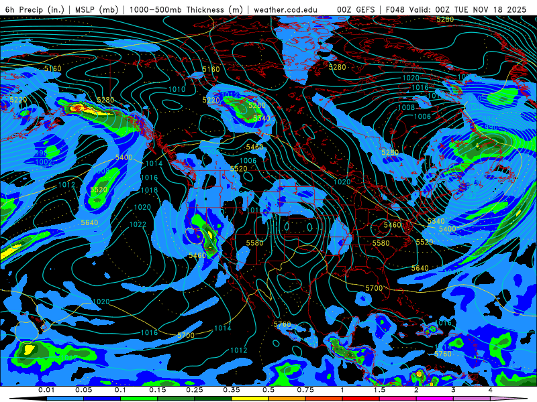Click the 5400 thickness label beside the 1014 label
The height and width of the screenshot is (402, 537).
(124, 157)
